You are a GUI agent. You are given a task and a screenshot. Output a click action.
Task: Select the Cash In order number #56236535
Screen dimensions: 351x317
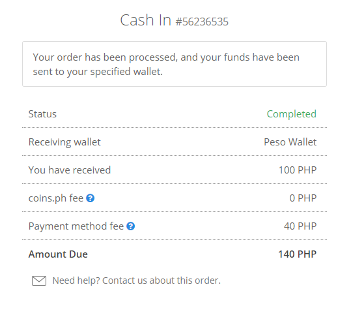pyautogui.click(x=202, y=22)
